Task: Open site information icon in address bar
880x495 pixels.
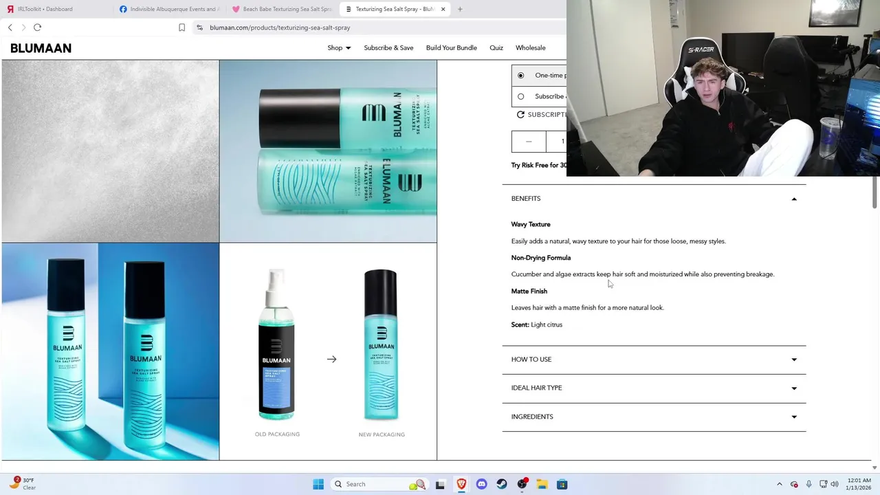Action: (199, 27)
